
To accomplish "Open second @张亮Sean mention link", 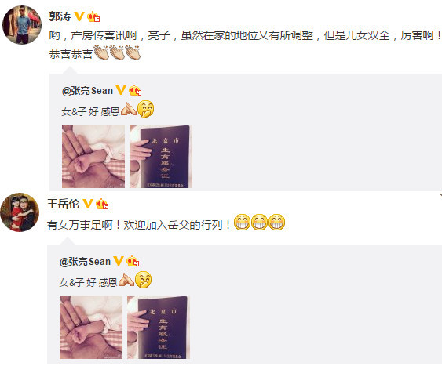I will click(85, 261).
